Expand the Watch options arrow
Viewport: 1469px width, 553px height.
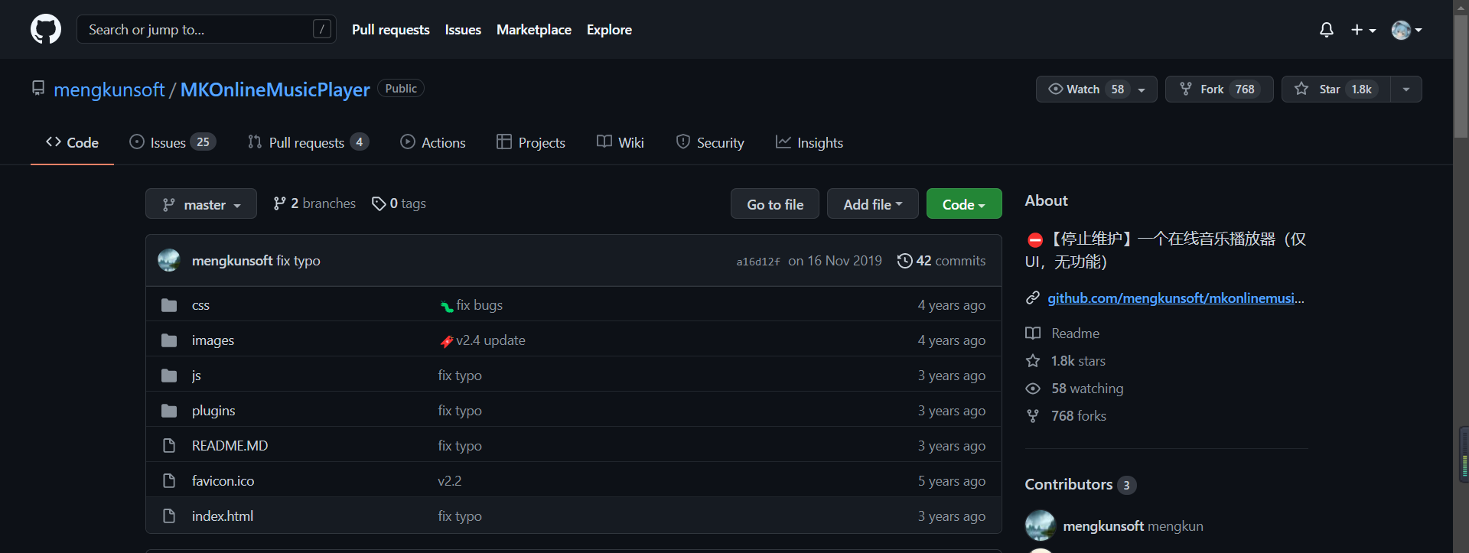tap(1142, 89)
